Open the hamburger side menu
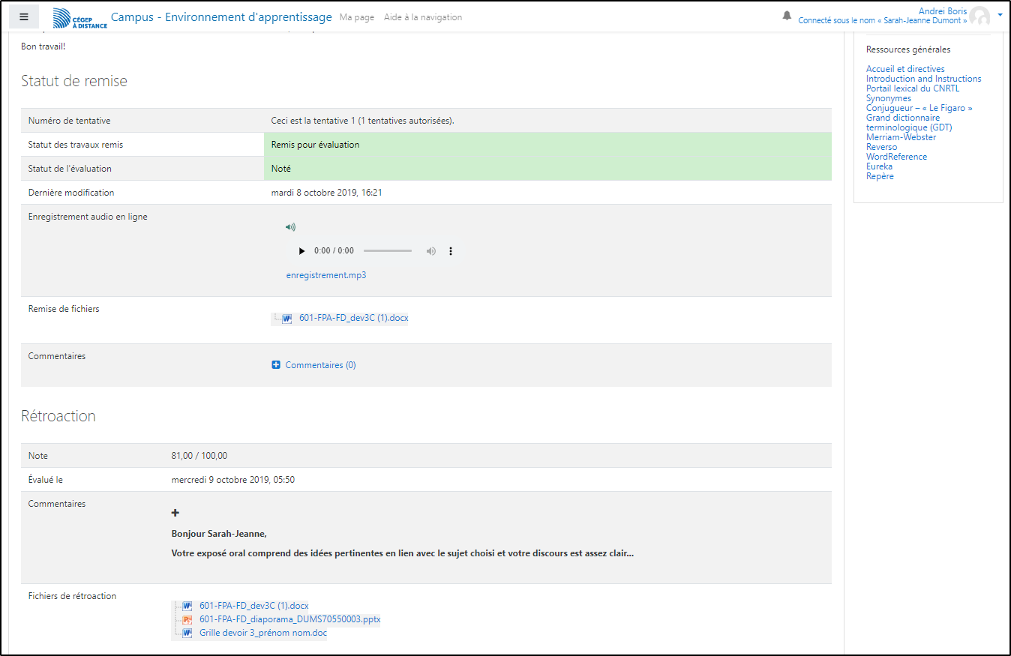Viewport: 1011px width, 656px height. click(24, 16)
